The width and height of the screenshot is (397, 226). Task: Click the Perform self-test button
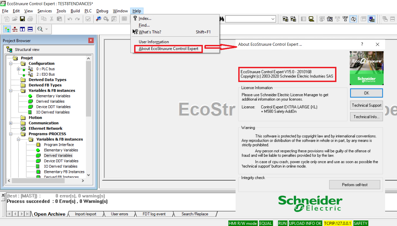point(355,185)
